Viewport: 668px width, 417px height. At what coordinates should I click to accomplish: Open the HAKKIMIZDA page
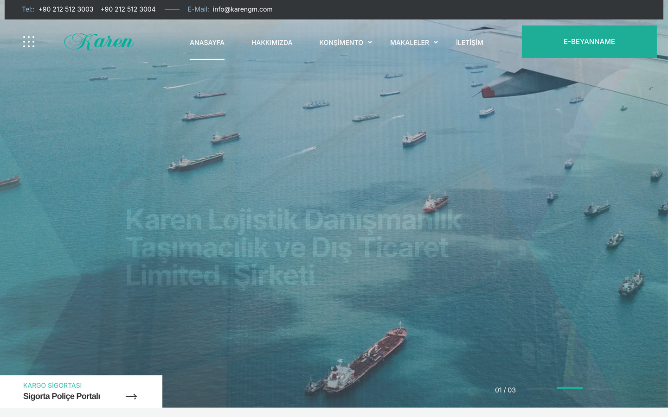pos(272,43)
